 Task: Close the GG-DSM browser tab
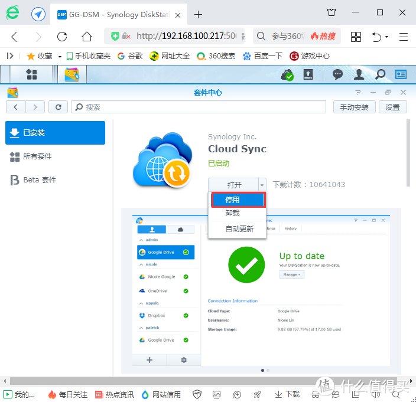click(178, 15)
